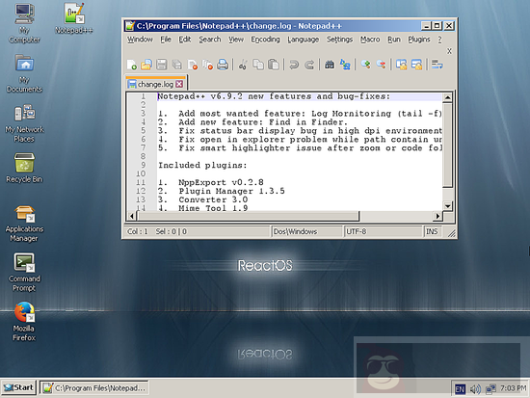
Task: Click the Recycle Bin desktop icon
Action: coord(24,168)
